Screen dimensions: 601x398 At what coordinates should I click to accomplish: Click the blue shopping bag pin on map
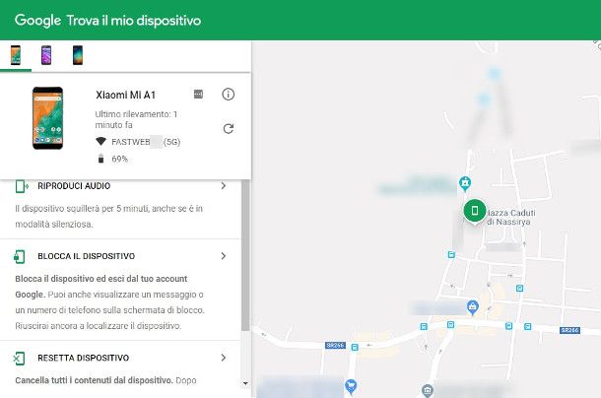tap(472, 307)
